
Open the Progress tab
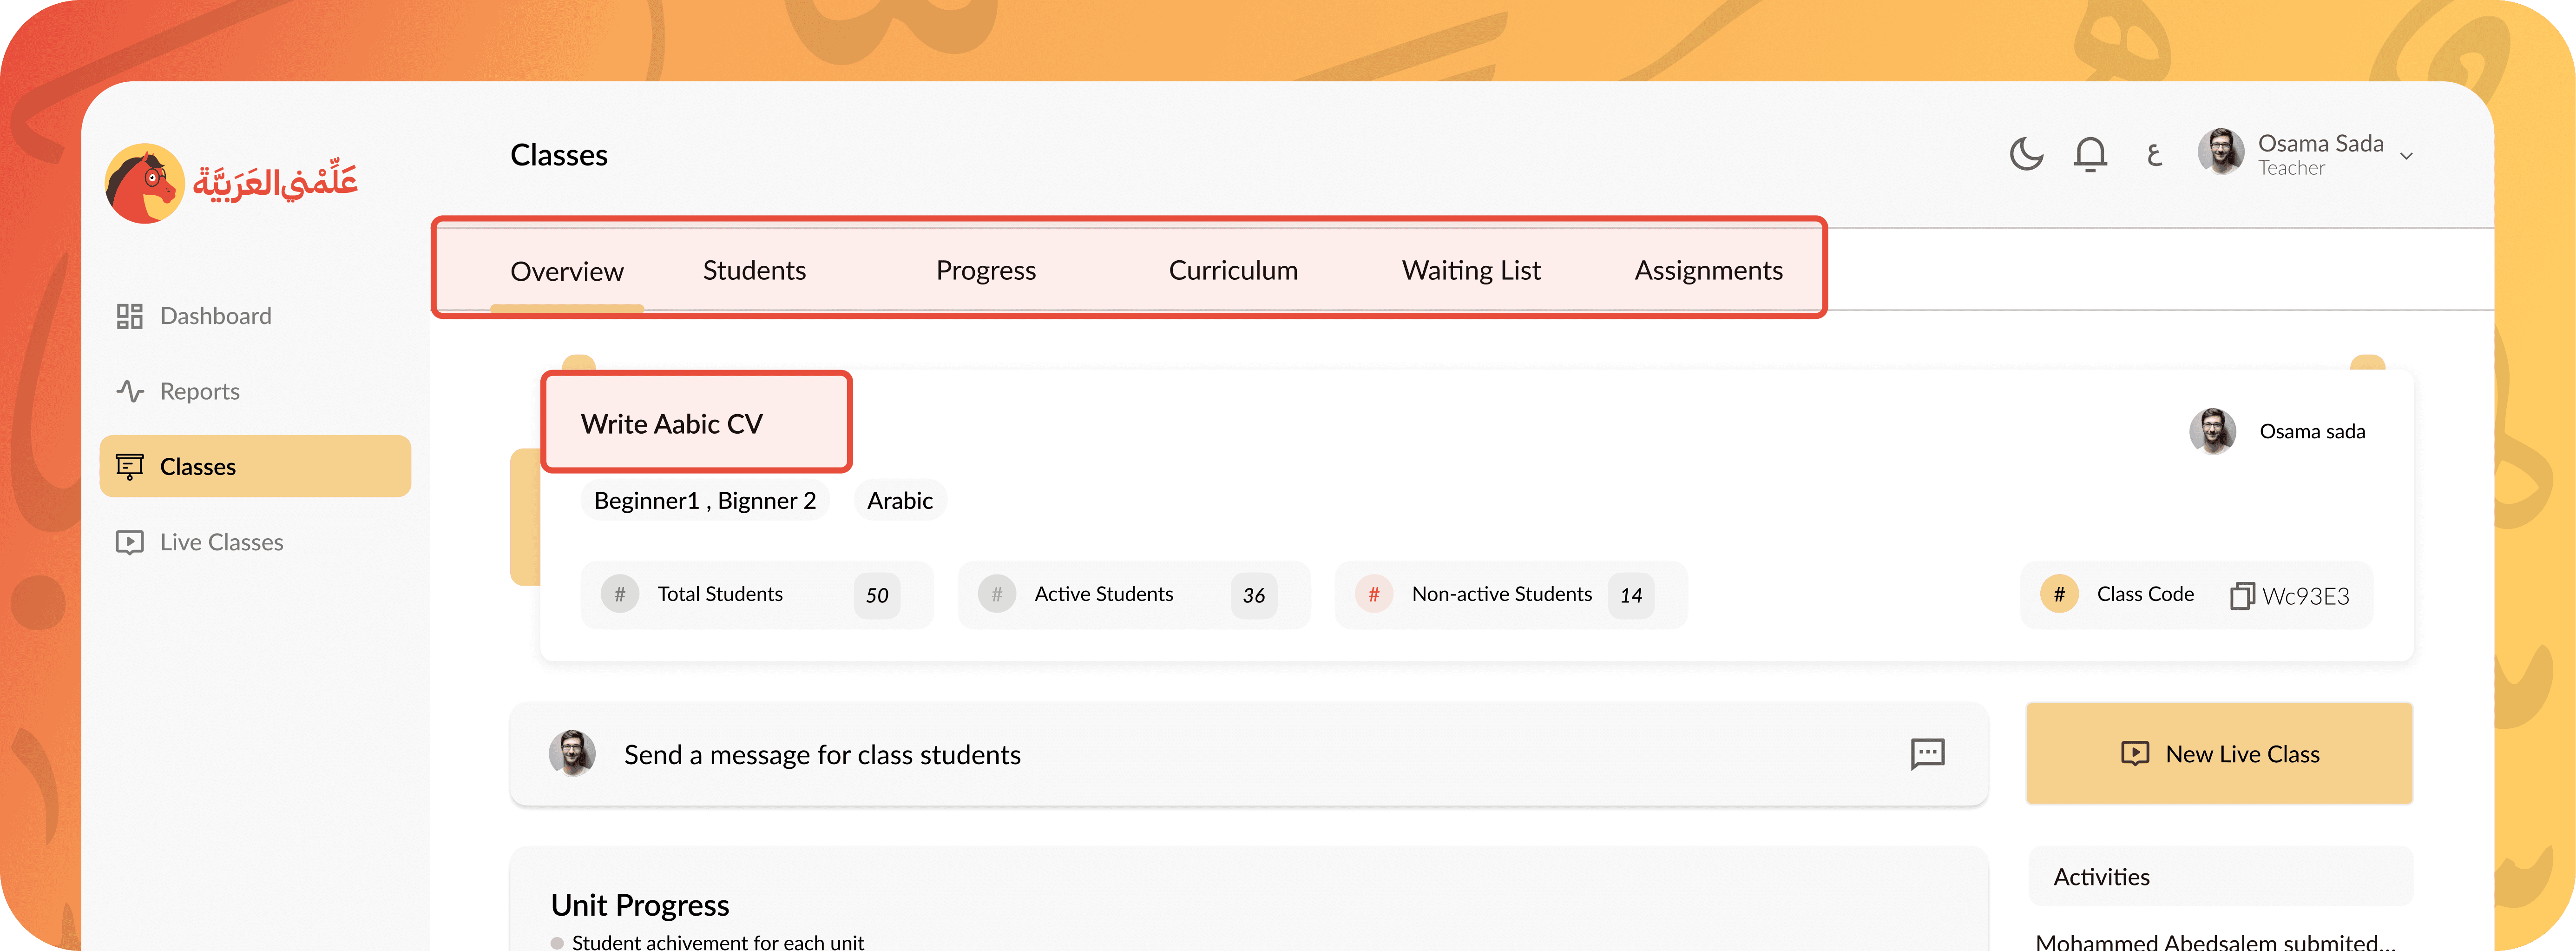pyautogui.click(x=985, y=270)
